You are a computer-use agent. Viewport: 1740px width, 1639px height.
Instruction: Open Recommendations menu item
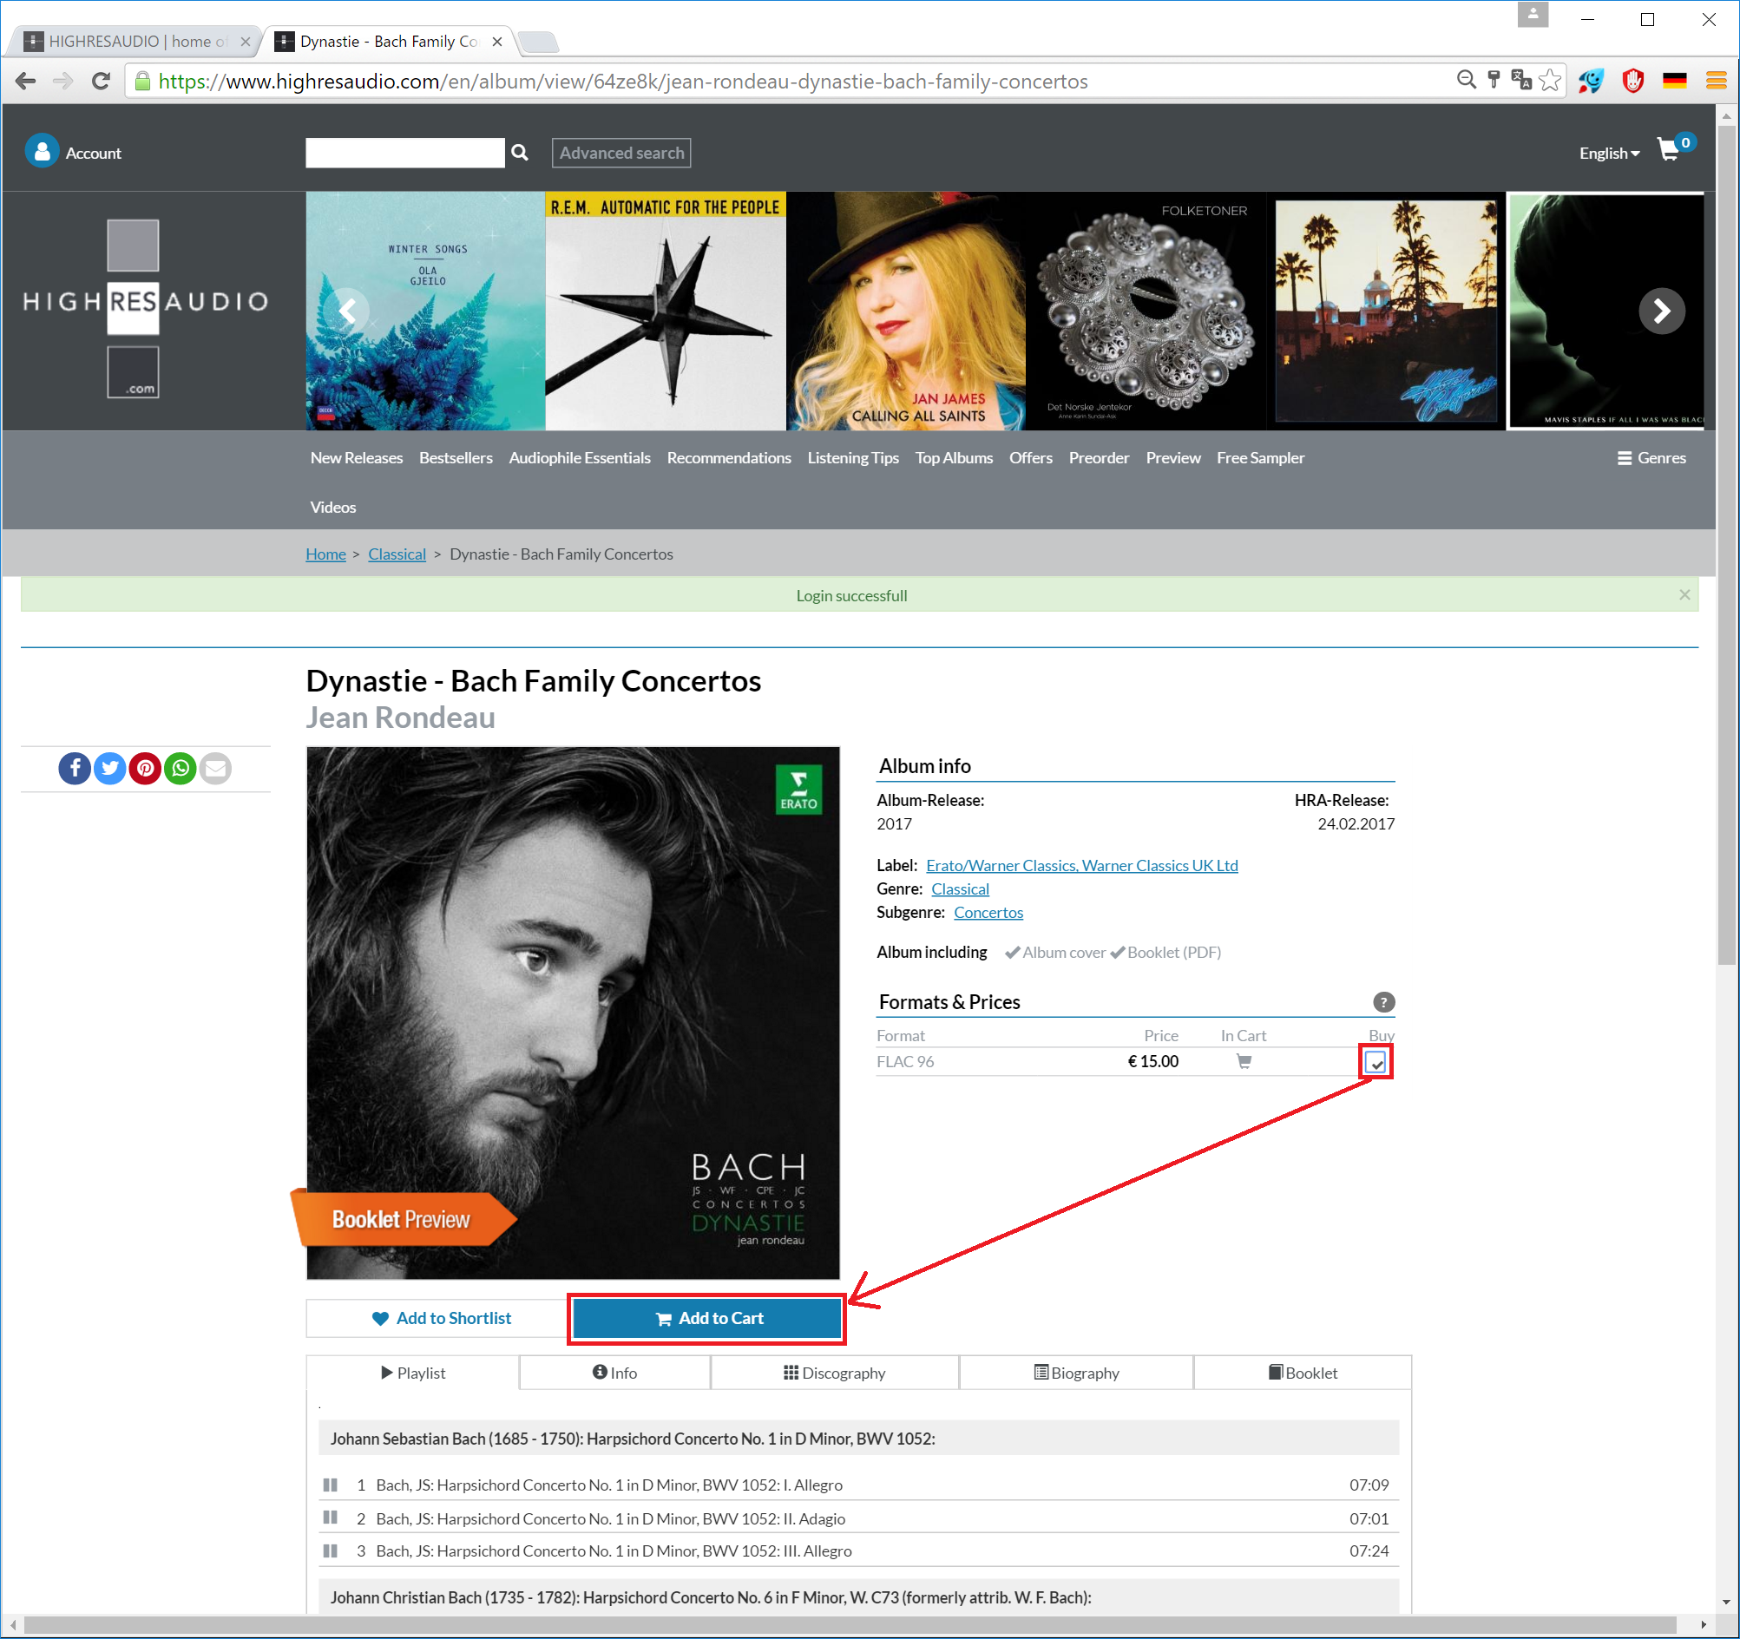(728, 457)
